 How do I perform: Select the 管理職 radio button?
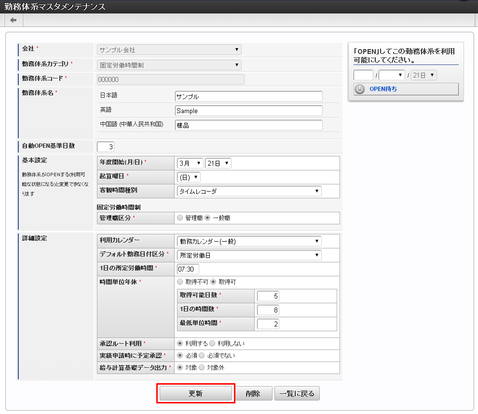coord(180,218)
